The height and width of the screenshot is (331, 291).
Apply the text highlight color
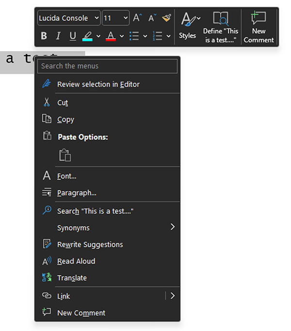(87, 36)
